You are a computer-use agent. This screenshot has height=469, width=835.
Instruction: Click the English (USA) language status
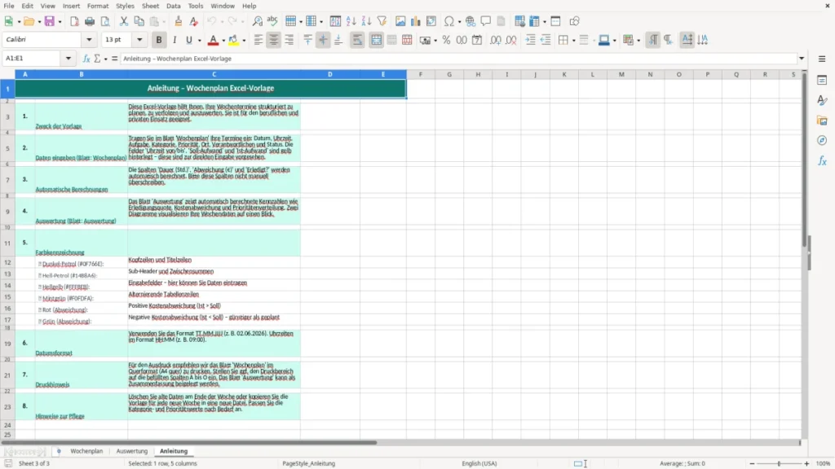(x=479, y=463)
